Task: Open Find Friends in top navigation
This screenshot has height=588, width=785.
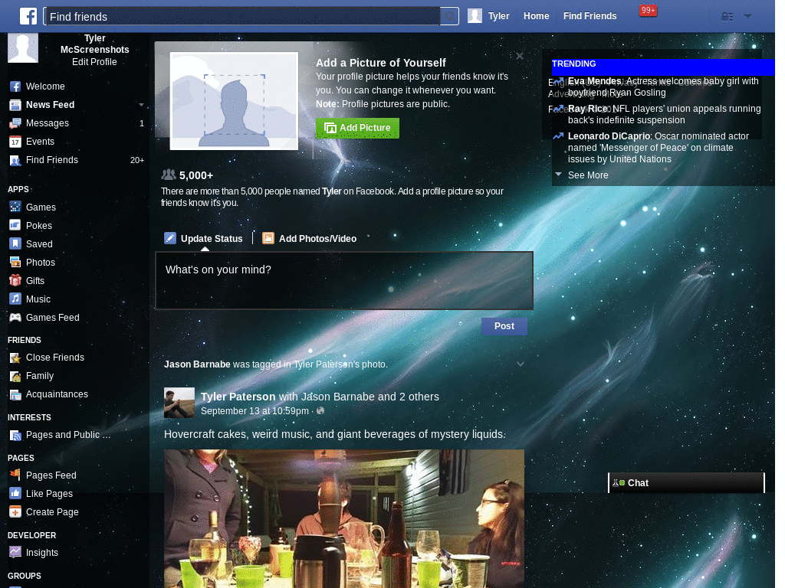Action: pos(590,16)
